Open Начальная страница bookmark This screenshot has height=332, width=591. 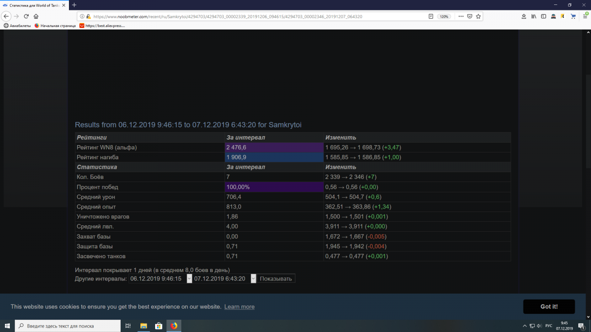(x=55, y=26)
